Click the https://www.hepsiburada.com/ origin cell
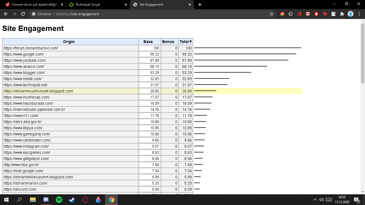Viewport: 365px width, 205px height. pyautogui.click(x=70, y=103)
